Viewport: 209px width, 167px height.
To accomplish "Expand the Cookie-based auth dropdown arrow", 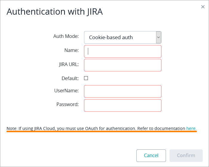I will pos(158,37).
